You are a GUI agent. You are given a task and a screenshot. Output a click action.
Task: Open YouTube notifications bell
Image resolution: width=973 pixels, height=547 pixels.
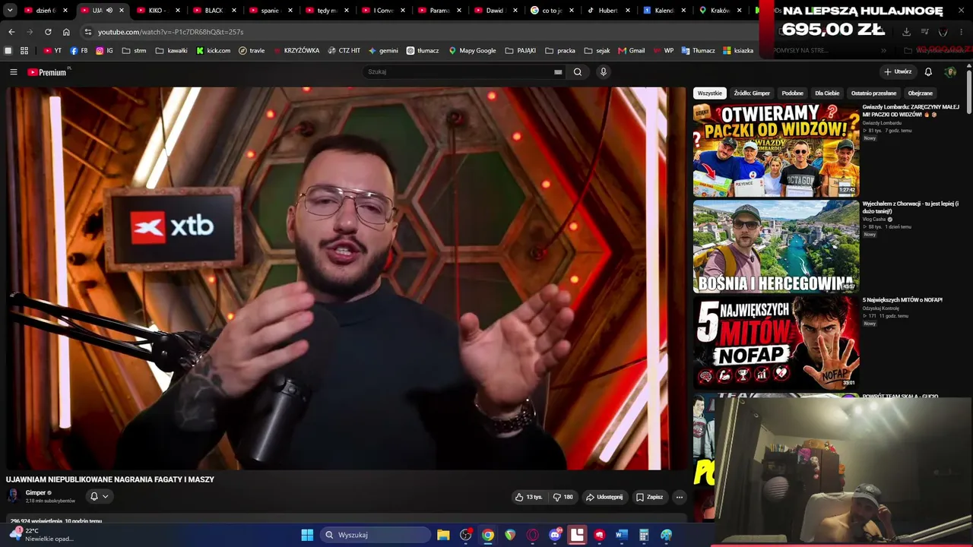[x=928, y=72]
